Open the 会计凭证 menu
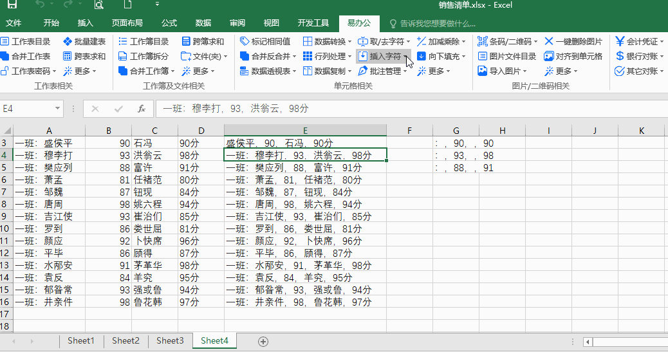 [640, 41]
